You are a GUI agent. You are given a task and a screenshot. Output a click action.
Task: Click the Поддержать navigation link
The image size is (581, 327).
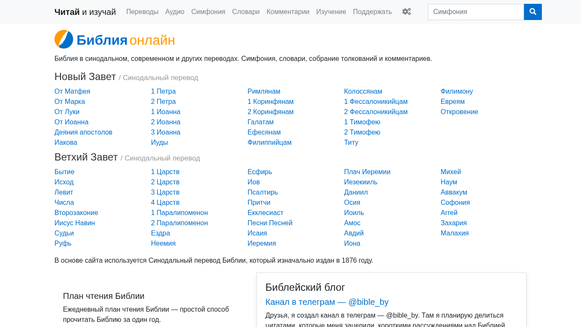pos(373,12)
